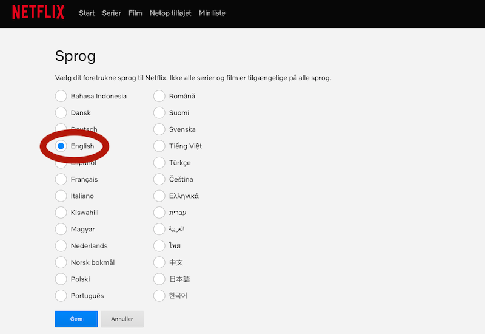Open the Film section

[135, 13]
